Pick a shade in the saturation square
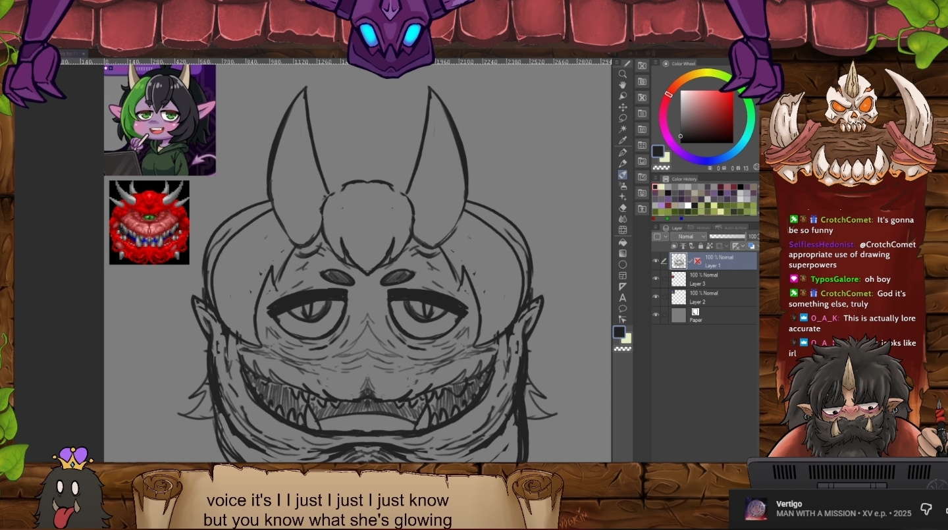Screen dimensions: 948x530 [706, 117]
